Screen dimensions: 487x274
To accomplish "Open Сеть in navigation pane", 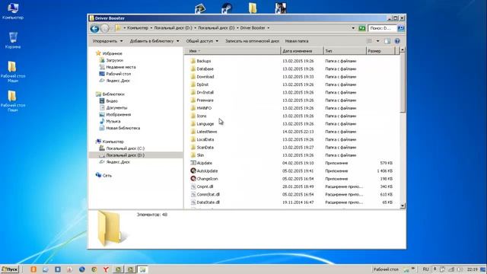I will coord(107,176).
